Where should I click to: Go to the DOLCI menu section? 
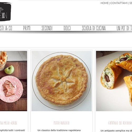click(67, 28)
